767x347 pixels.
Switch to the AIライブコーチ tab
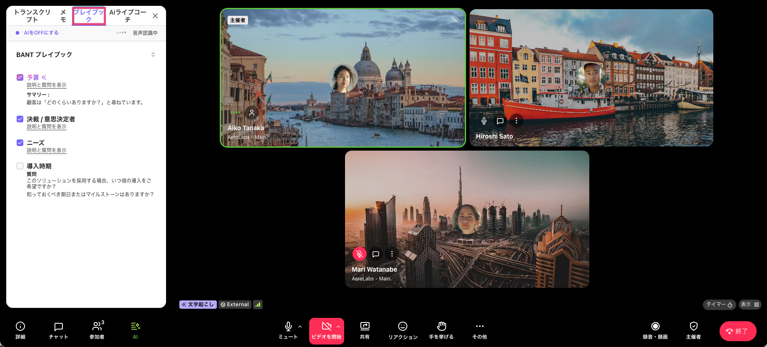click(128, 16)
